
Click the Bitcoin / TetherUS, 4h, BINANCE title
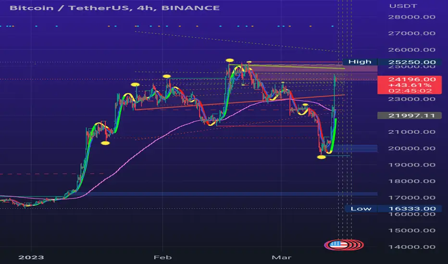click(x=114, y=8)
